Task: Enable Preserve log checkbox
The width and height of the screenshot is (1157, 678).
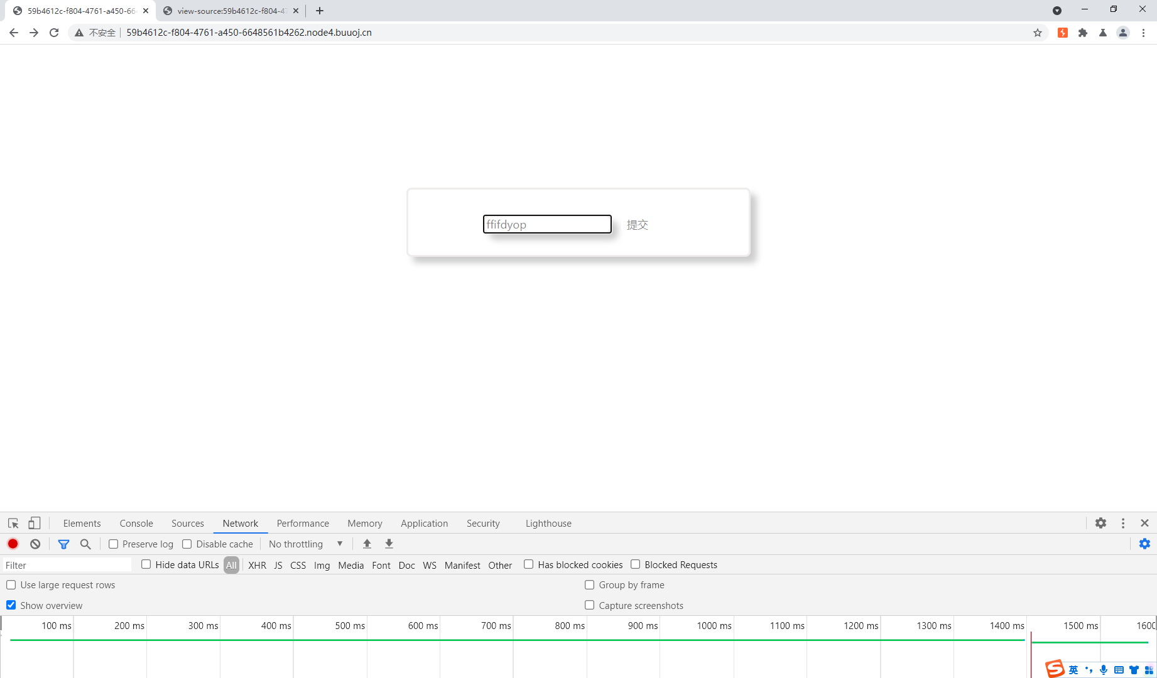Action: click(114, 544)
